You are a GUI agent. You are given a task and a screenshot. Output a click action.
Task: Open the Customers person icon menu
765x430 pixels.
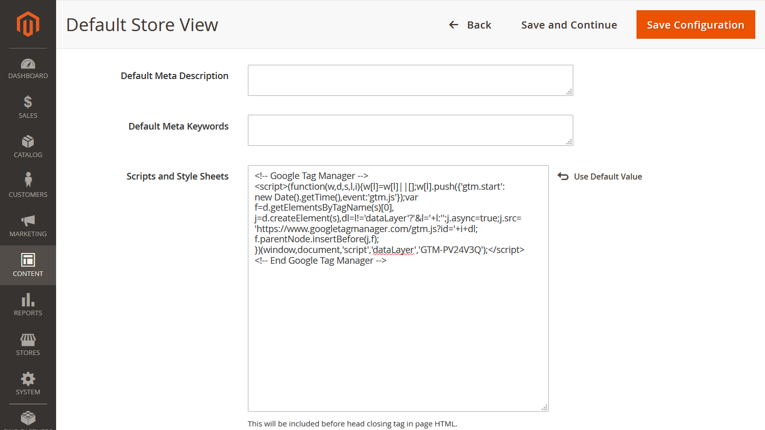pyautogui.click(x=28, y=180)
